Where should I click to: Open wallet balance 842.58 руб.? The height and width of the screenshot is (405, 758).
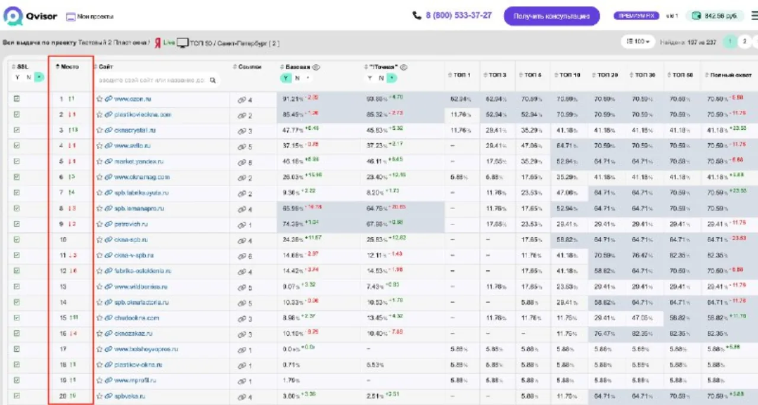tap(715, 16)
